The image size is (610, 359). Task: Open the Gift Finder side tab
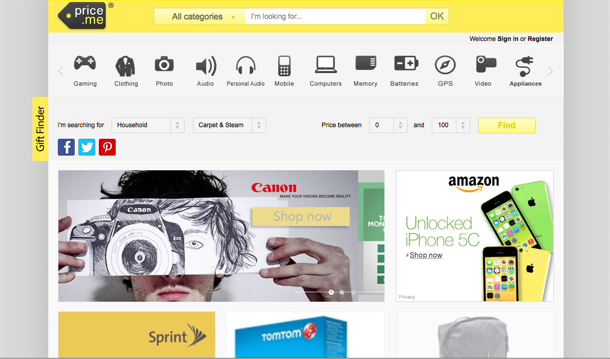(x=40, y=129)
